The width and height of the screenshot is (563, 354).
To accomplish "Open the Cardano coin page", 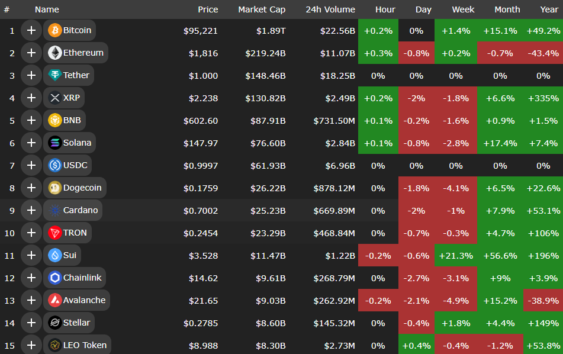I will point(80,210).
